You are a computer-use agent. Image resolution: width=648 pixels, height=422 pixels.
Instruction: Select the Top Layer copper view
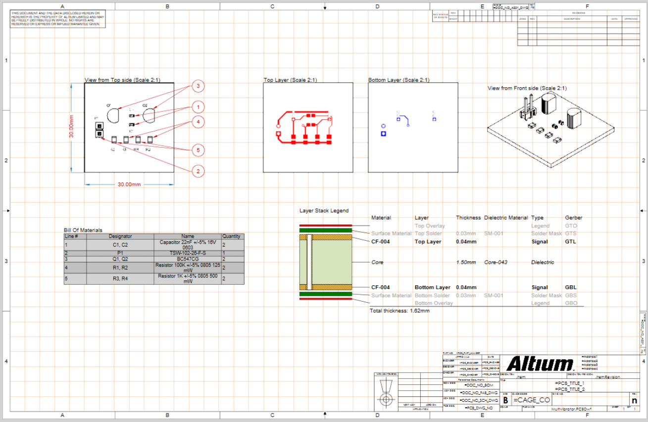307,127
